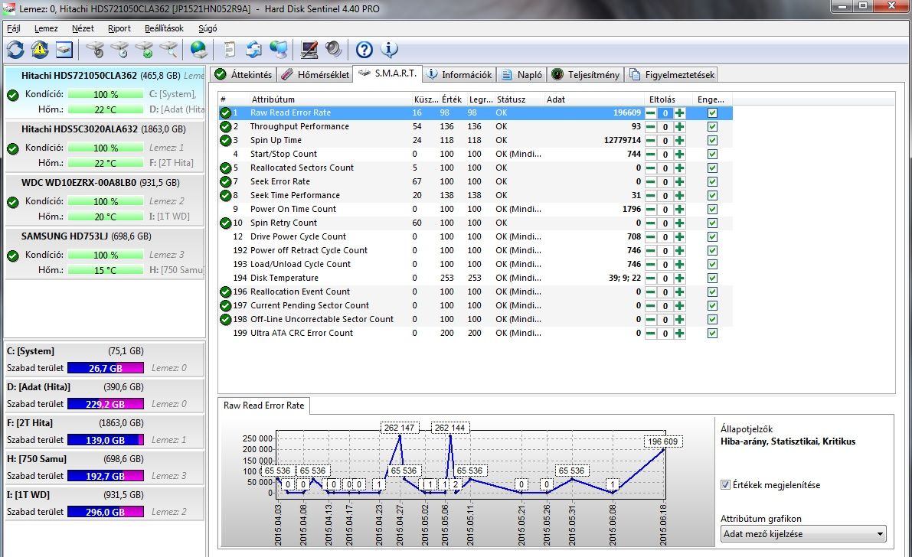Switch to the Áttekintés tab
This screenshot has height=557, width=912.
[244, 74]
